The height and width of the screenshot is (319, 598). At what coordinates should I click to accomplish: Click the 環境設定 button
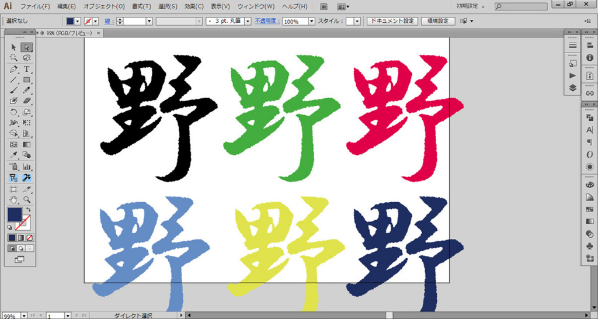coord(438,22)
